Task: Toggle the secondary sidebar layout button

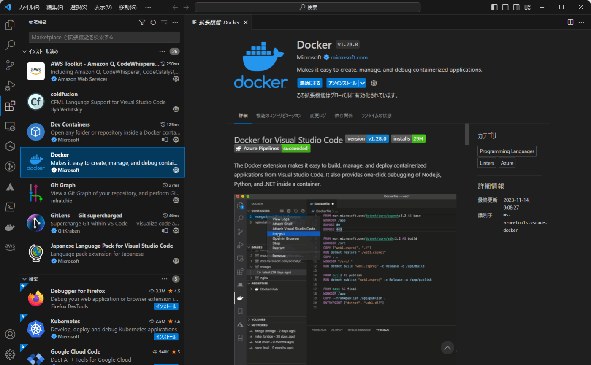Action: pyautogui.click(x=516, y=7)
